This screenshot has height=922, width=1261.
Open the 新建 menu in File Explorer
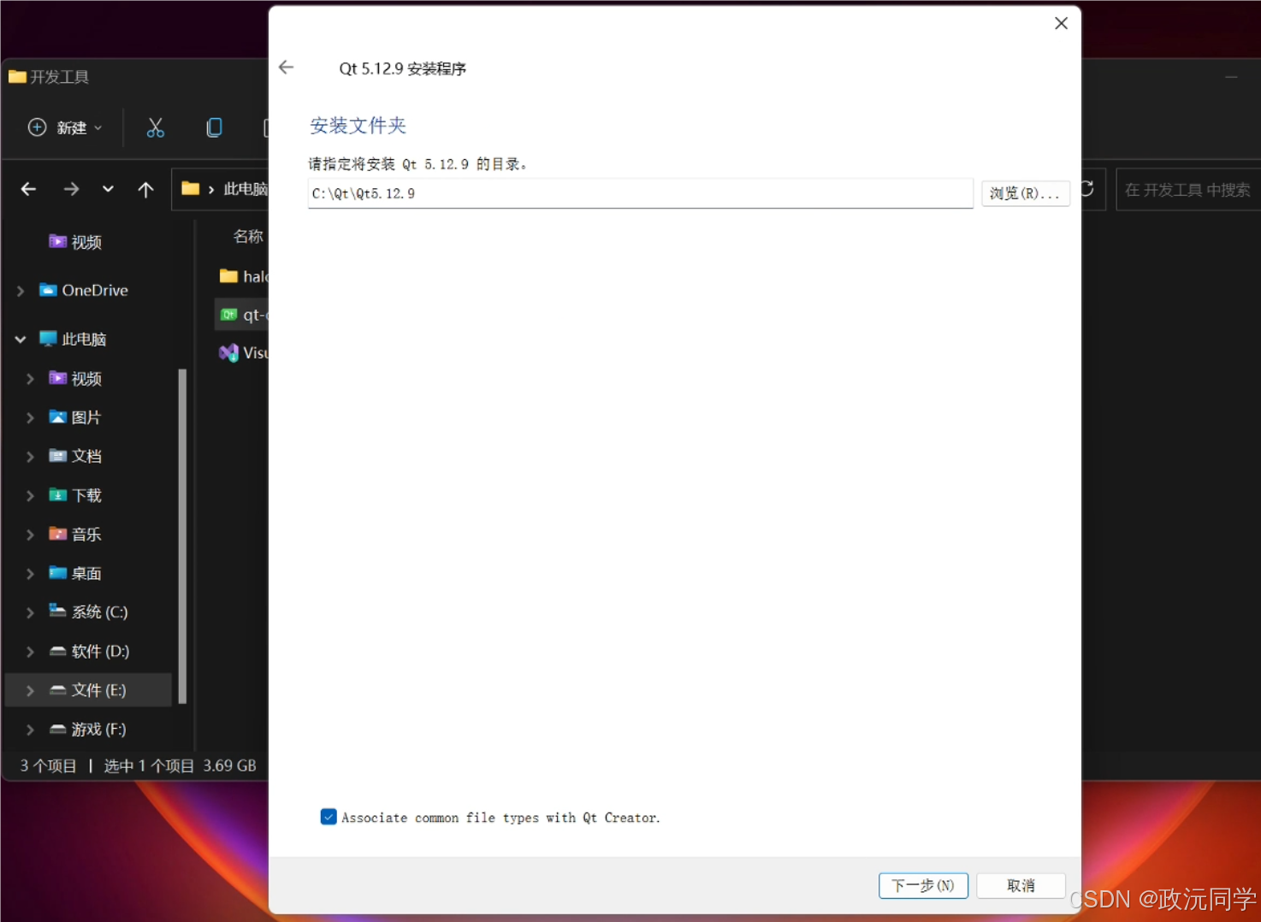65,127
